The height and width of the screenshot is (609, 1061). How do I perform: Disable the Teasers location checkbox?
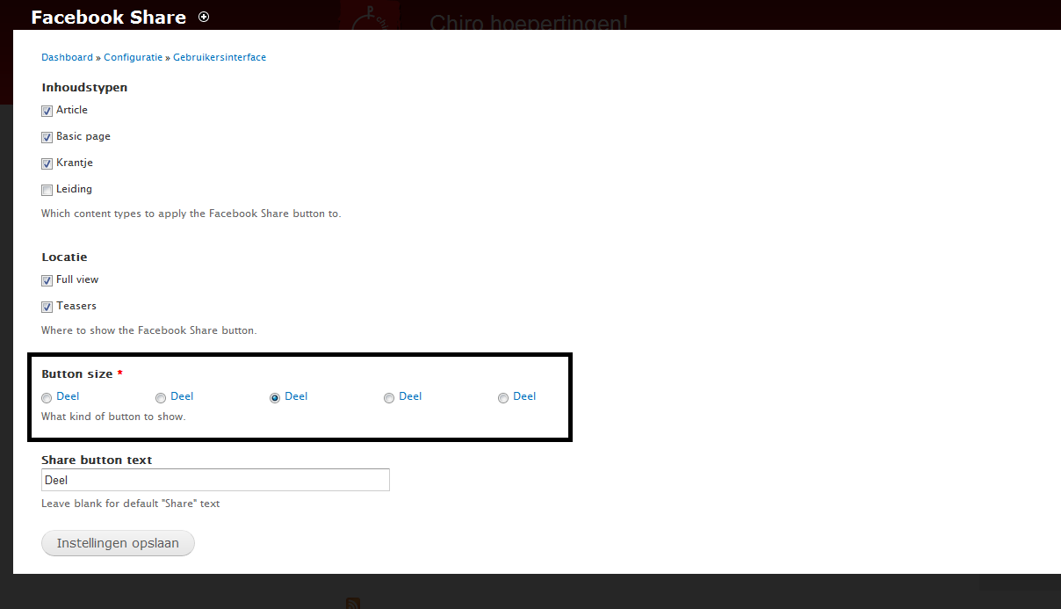[x=47, y=307]
